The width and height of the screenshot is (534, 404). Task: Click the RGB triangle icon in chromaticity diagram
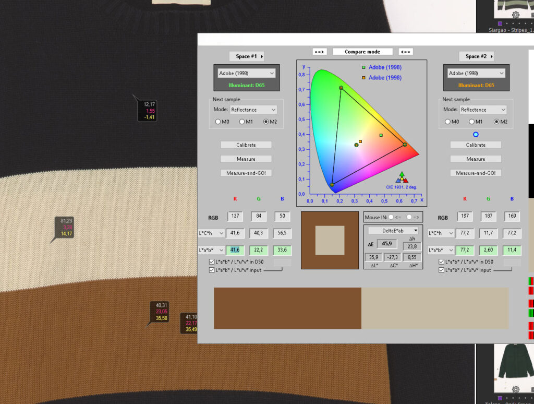coord(402,177)
